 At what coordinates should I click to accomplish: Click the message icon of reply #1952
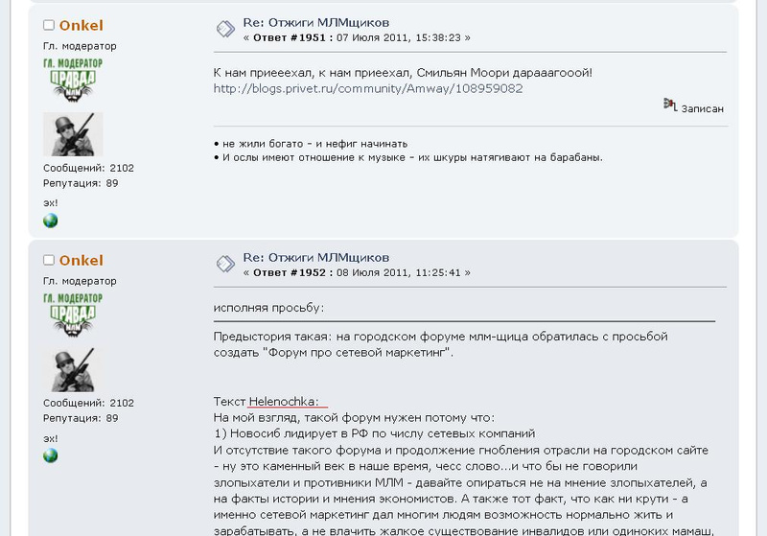[225, 264]
